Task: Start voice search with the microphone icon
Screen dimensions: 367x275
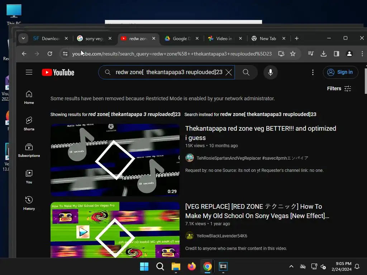Action: [x=270, y=72]
